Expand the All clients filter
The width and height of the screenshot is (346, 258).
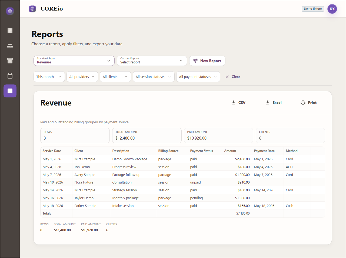[115, 77]
